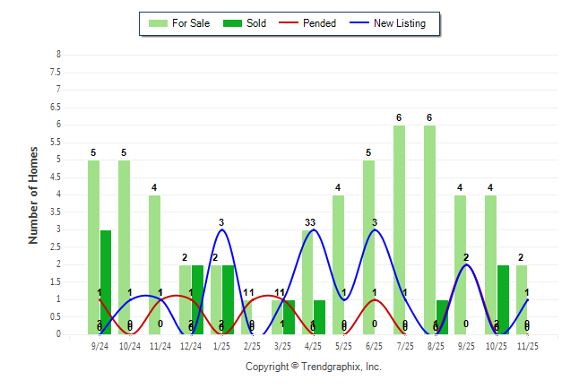Select the dark green Sold bar for 9/24
Screen dimensions: 579x389
coord(106,282)
